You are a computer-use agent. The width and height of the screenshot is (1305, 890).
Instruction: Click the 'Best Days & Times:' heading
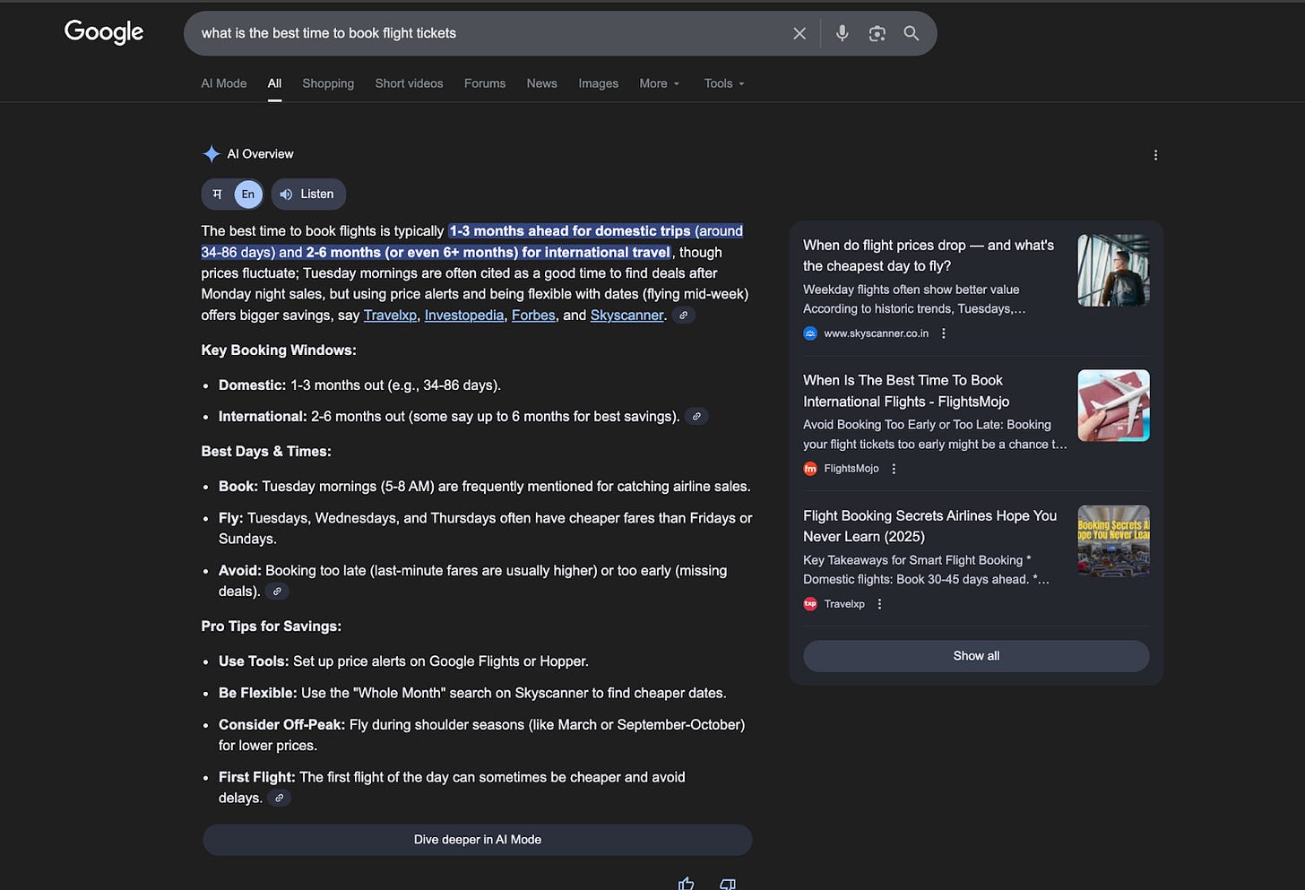click(266, 452)
